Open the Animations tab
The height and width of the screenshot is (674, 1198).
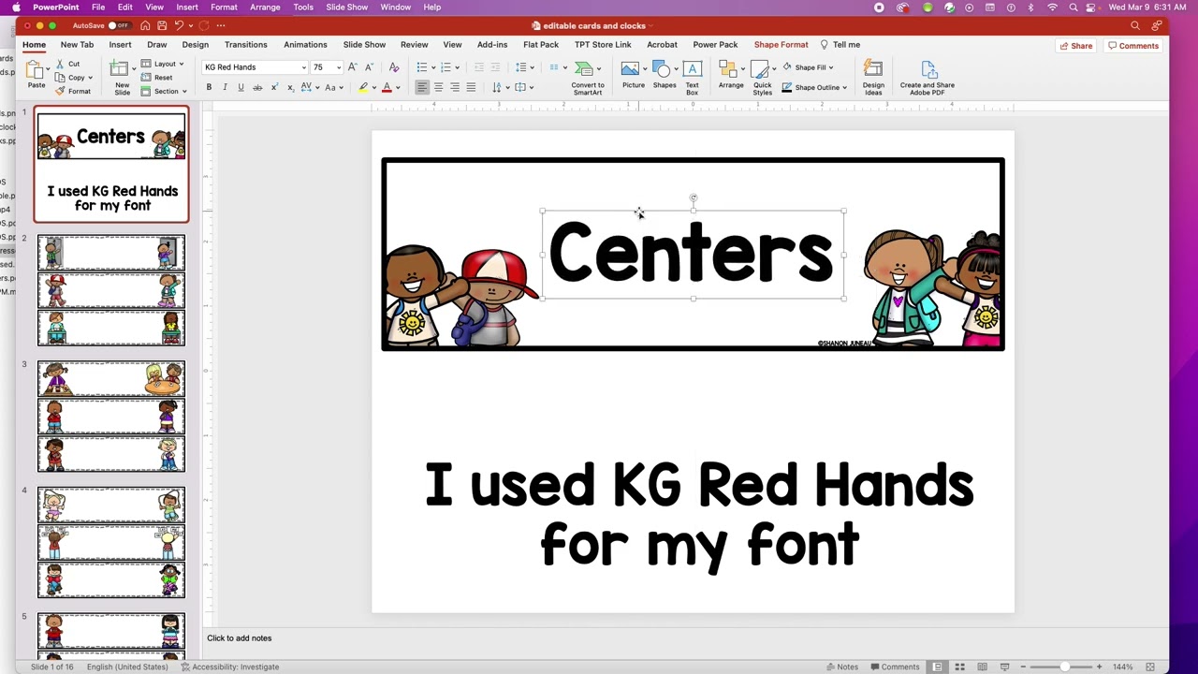(x=305, y=44)
